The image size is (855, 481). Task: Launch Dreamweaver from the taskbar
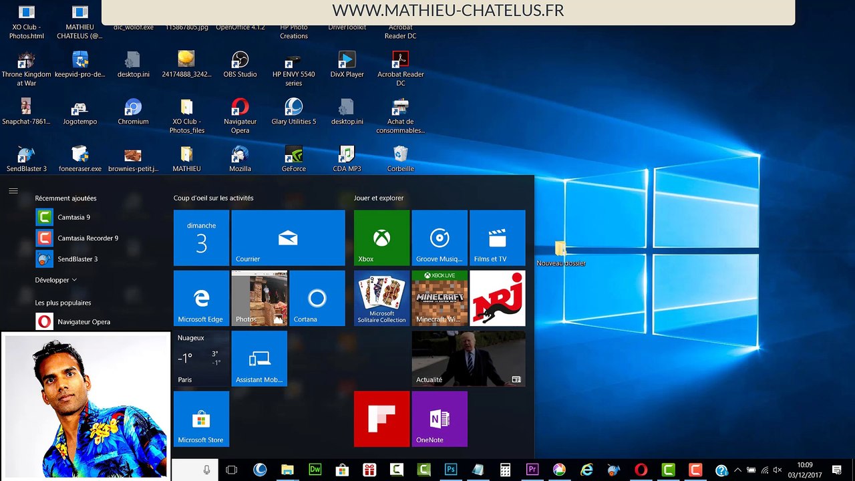point(315,470)
